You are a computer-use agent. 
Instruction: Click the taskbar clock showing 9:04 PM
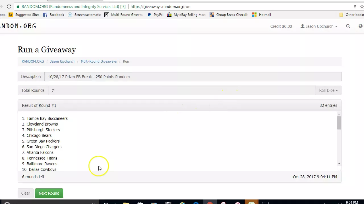point(352,202)
